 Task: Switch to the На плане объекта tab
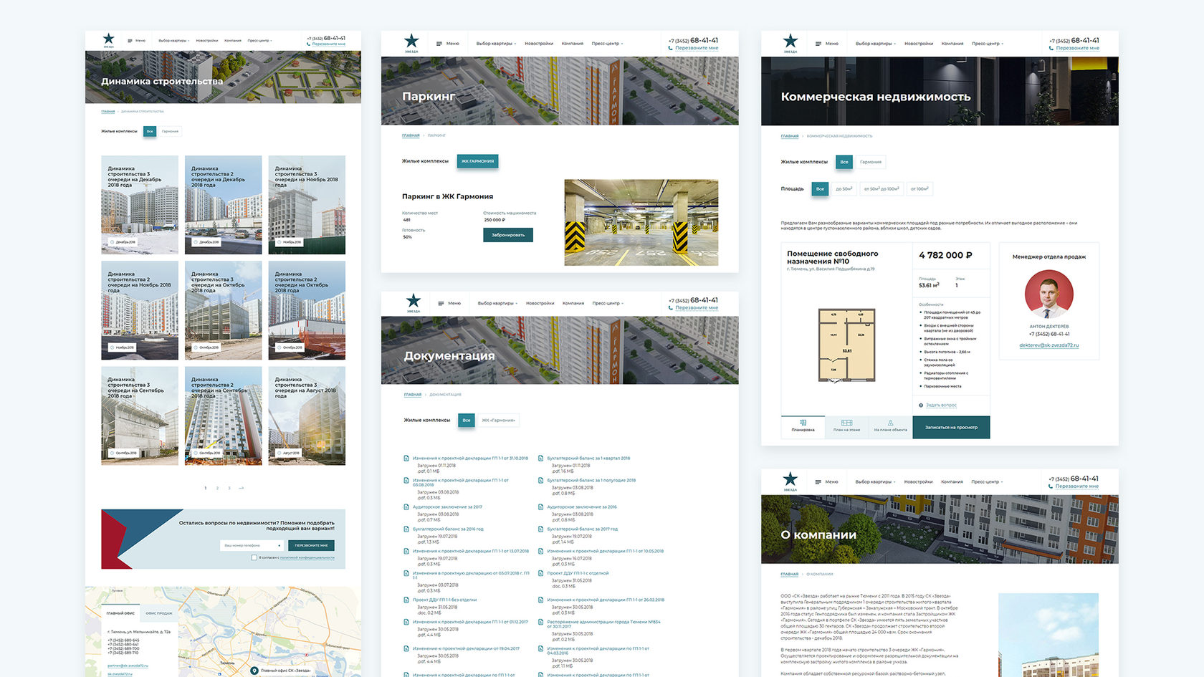pyautogui.click(x=890, y=426)
